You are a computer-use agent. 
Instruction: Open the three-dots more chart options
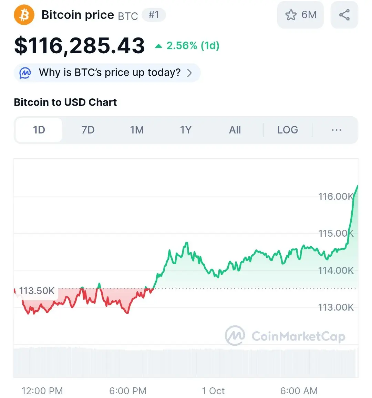click(336, 130)
